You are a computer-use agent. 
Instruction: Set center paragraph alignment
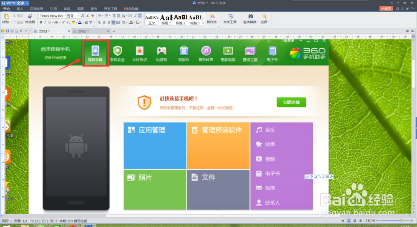(104, 22)
